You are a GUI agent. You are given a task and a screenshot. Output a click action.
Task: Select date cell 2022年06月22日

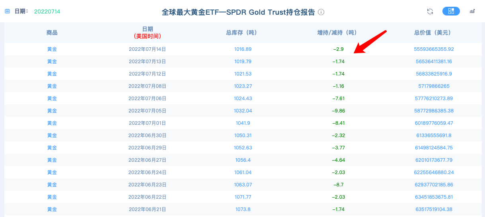(x=147, y=197)
